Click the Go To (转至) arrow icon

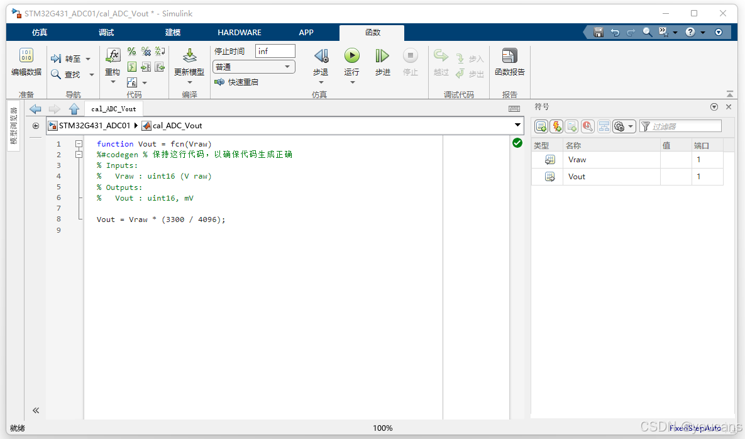(56, 58)
